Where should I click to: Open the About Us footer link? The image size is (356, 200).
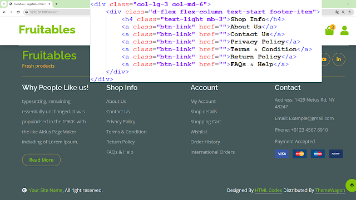(x=116, y=101)
